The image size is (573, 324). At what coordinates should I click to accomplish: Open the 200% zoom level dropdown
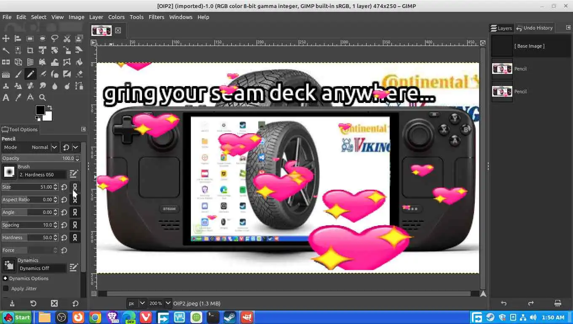pyautogui.click(x=160, y=303)
